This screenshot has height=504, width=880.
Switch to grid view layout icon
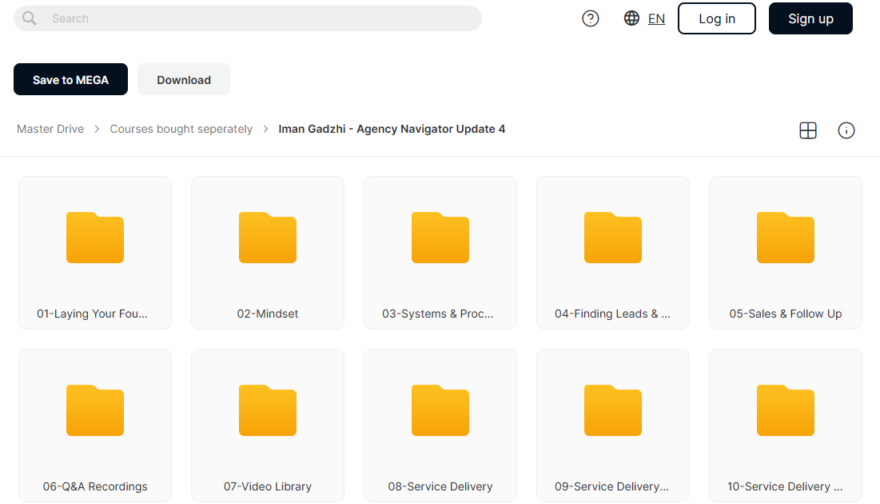point(807,130)
